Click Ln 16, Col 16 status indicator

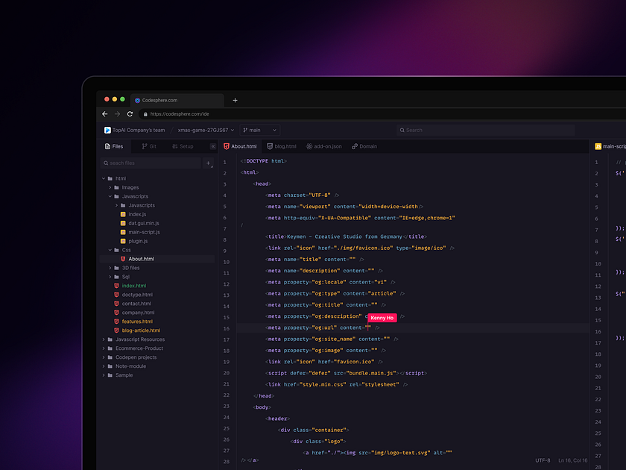[x=573, y=460]
